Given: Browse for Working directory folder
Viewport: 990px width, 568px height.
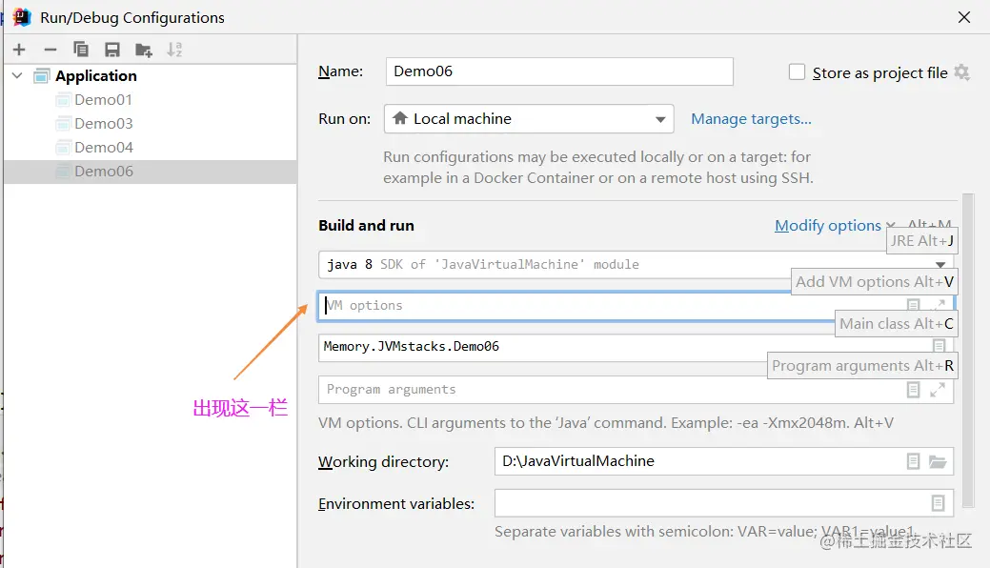Looking at the screenshot, I should coord(938,462).
